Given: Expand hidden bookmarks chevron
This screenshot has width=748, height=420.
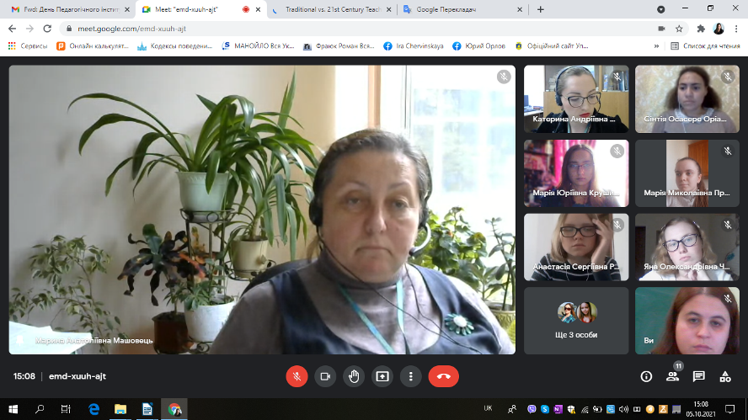Looking at the screenshot, I should (x=656, y=46).
